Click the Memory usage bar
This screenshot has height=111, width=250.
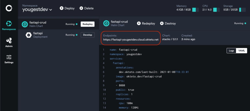tap(195, 10)
